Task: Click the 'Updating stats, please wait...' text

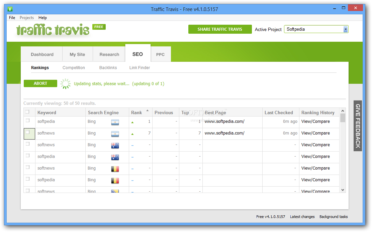Action: click(x=102, y=83)
